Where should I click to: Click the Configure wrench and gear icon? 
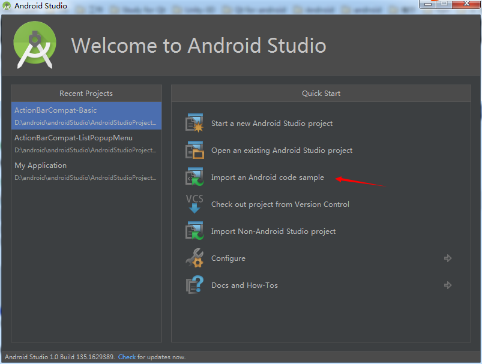(x=194, y=258)
